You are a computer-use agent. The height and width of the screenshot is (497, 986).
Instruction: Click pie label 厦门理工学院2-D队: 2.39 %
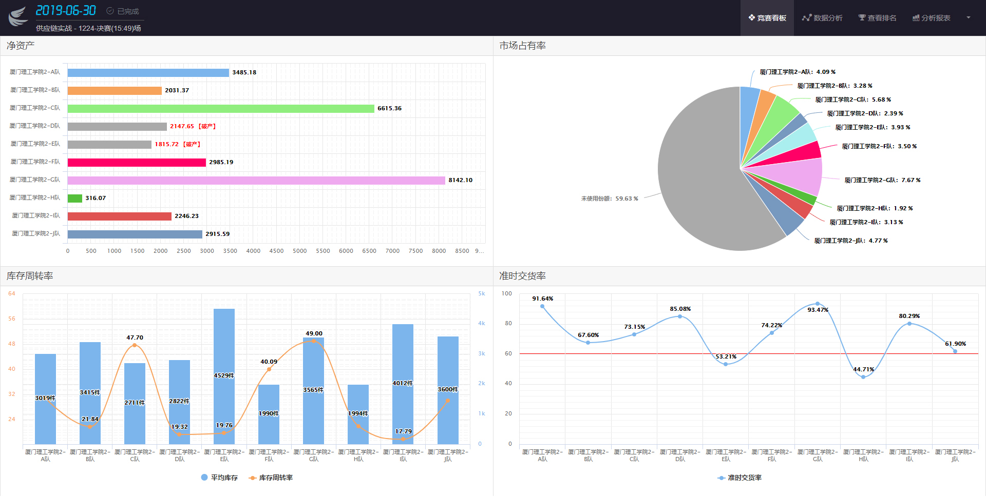pyautogui.click(x=865, y=114)
